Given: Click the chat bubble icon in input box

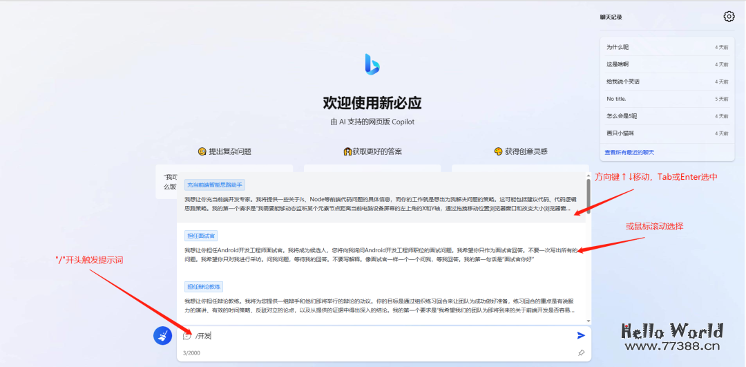Looking at the screenshot, I should click(x=186, y=336).
